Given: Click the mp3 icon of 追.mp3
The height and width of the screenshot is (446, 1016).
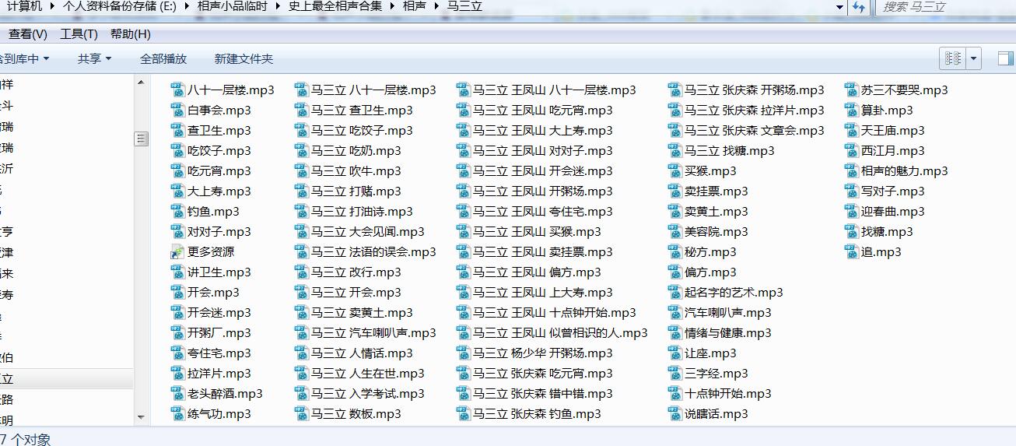Looking at the screenshot, I should 851,251.
